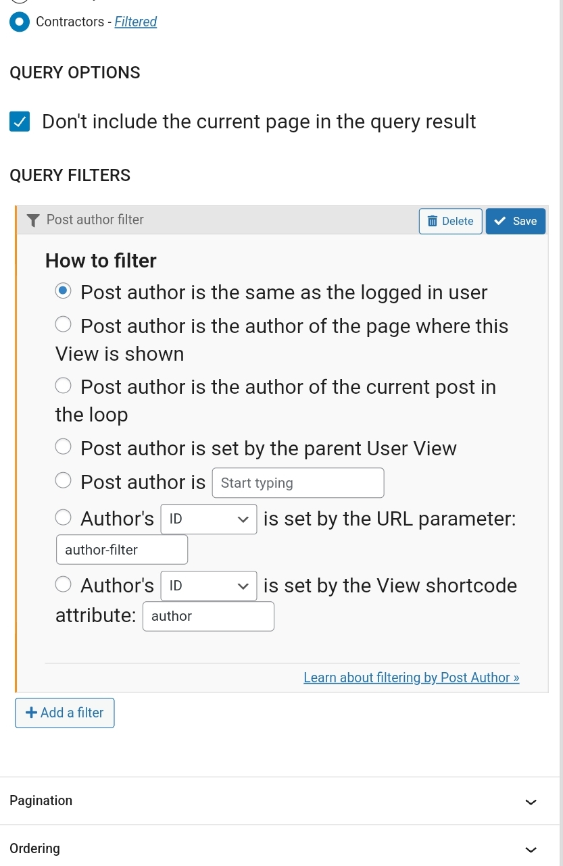
Task: Click the plus icon in Add a filter
Action: (31, 713)
